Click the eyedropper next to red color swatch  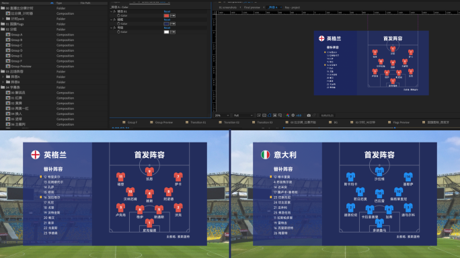[x=173, y=15]
